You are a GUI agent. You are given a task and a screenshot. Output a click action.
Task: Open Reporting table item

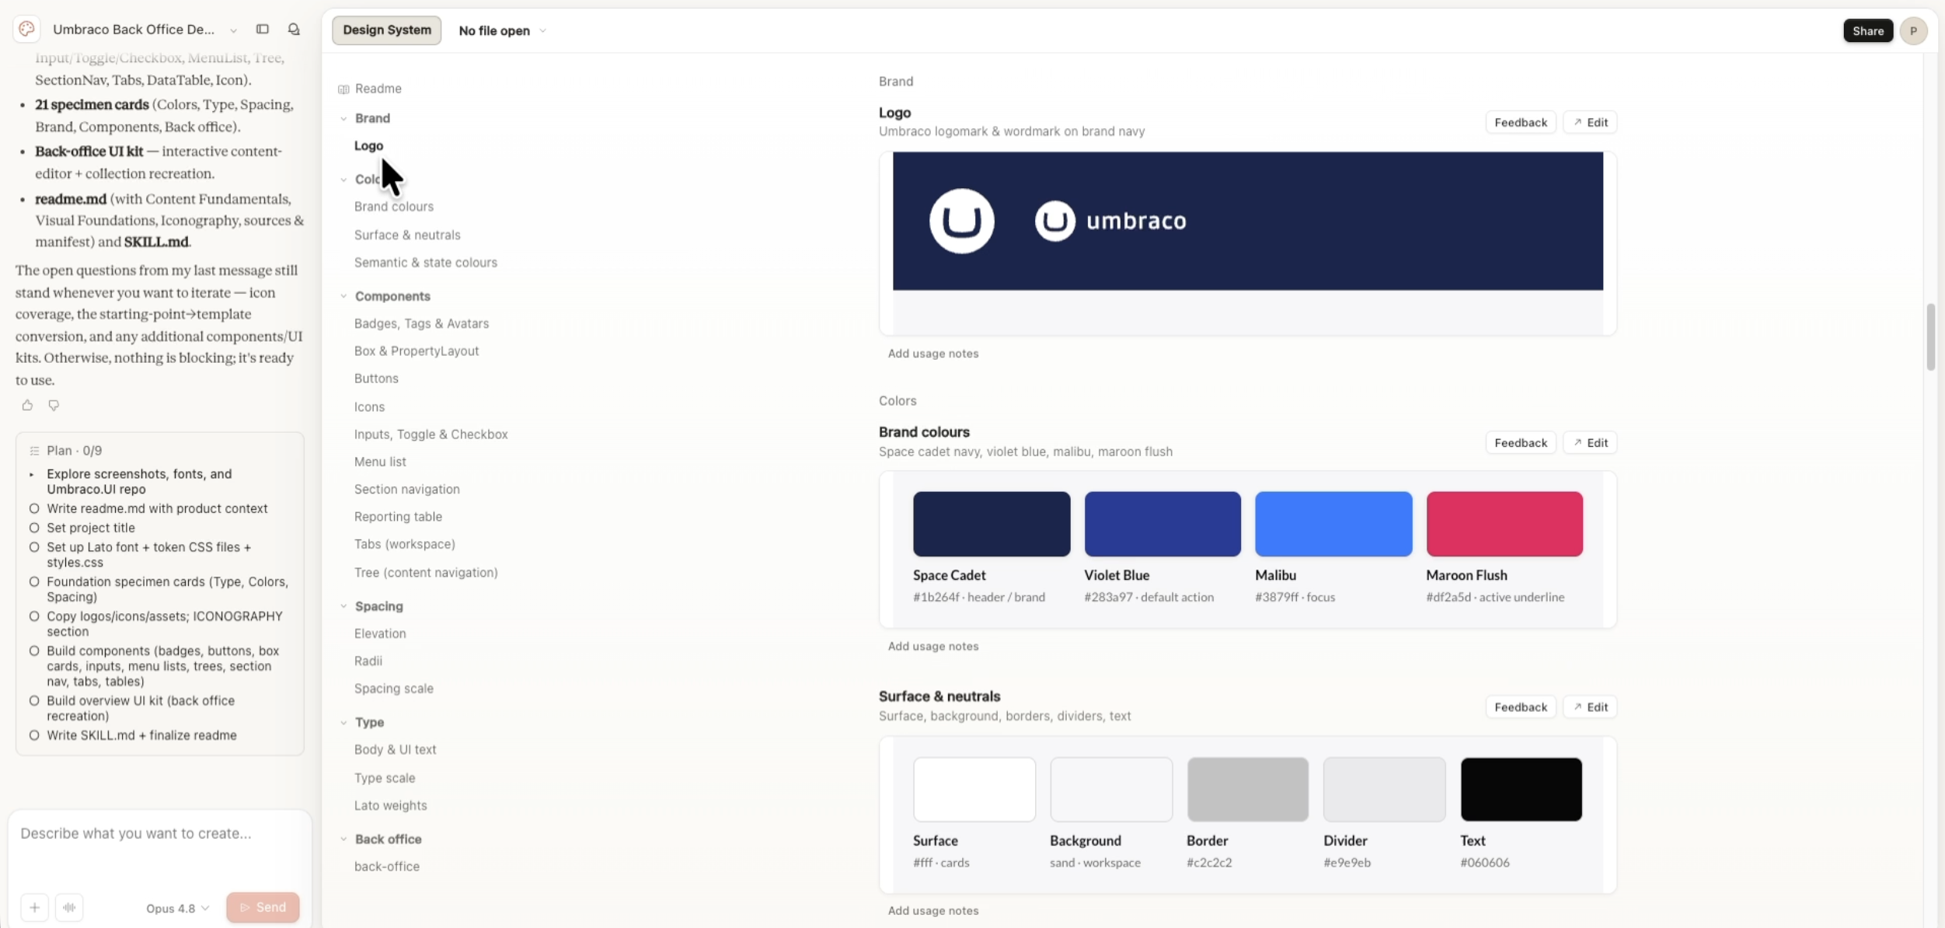coord(398,517)
